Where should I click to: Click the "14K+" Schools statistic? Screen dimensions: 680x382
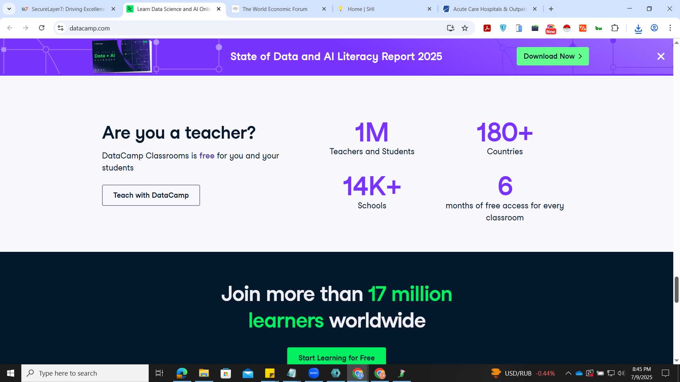pyautogui.click(x=372, y=186)
